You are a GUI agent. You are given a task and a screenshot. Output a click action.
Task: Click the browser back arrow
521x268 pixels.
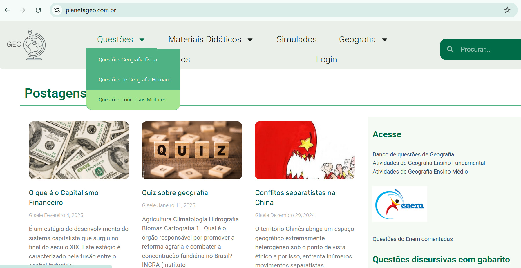click(x=7, y=10)
